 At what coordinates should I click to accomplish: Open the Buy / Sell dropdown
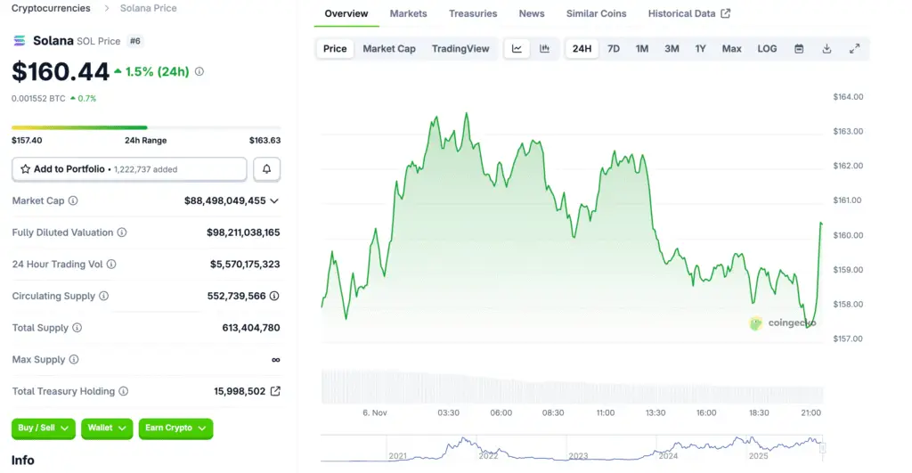click(x=44, y=428)
